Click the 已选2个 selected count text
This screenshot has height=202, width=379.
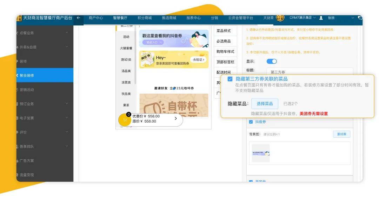pyautogui.click(x=291, y=104)
